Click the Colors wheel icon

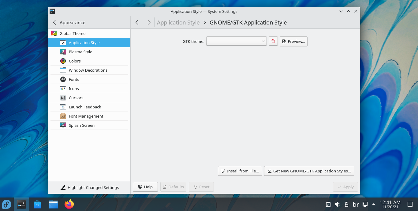click(x=63, y=61)
